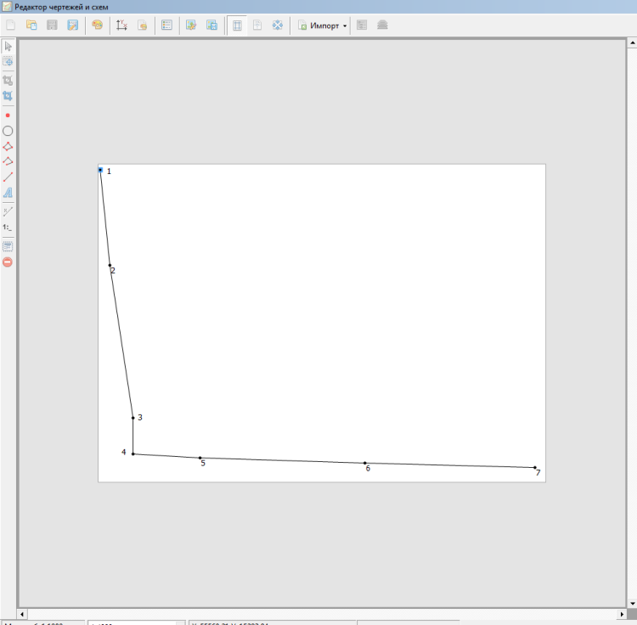The width and height of the screenshot is (637, 625).
Task: Select the circle drawing tool
Action: pyautogui.click(x=8, y=131)
